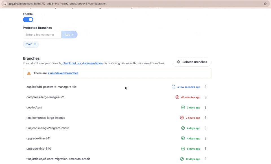
Task: Click the red failure icon next to compress-large-images-v2
Action: 177,97
